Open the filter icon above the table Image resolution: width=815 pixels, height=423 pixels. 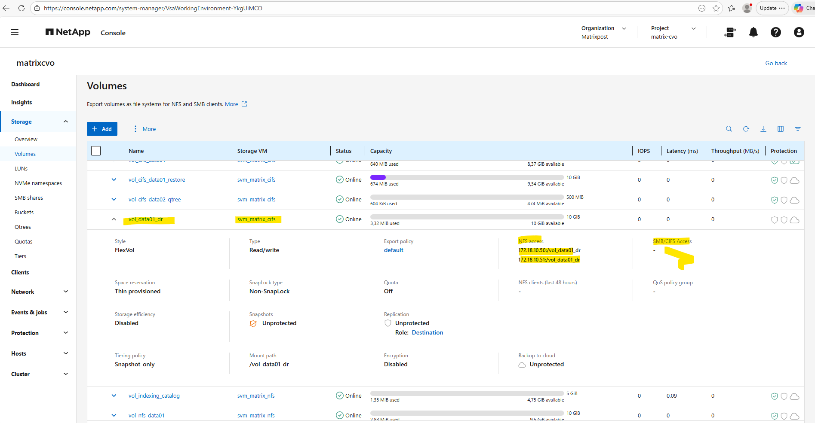click(798, 129)
